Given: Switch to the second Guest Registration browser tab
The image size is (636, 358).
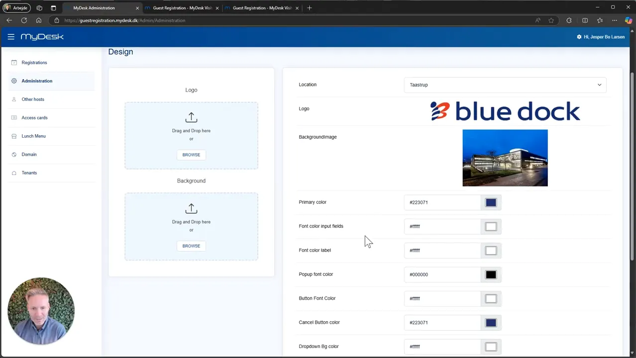Looking at the screenshot, I should point(262,8).
